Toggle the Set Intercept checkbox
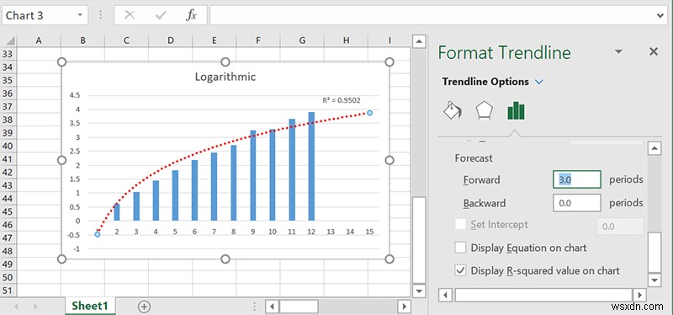This screenshot has width=673, height=315. (460, 224)
